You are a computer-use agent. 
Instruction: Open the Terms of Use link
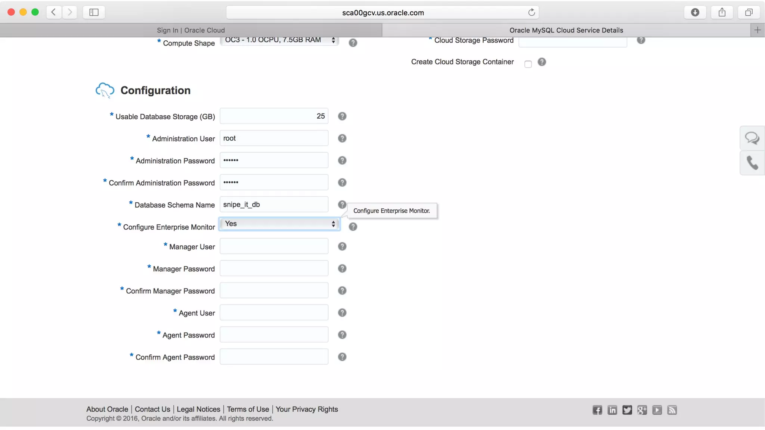click(x=248, y=409)
